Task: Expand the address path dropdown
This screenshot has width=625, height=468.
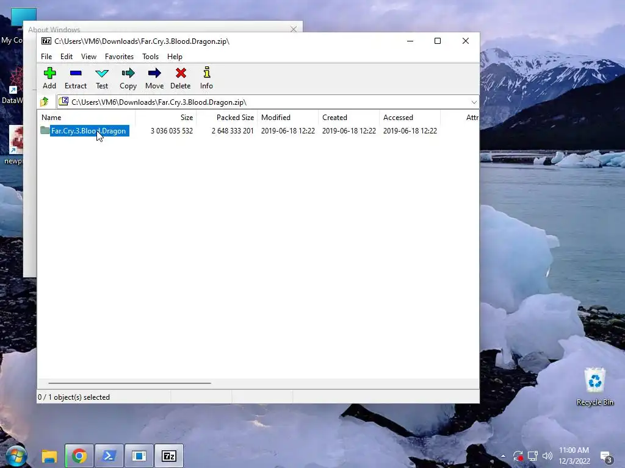Action: click(474, 102)
